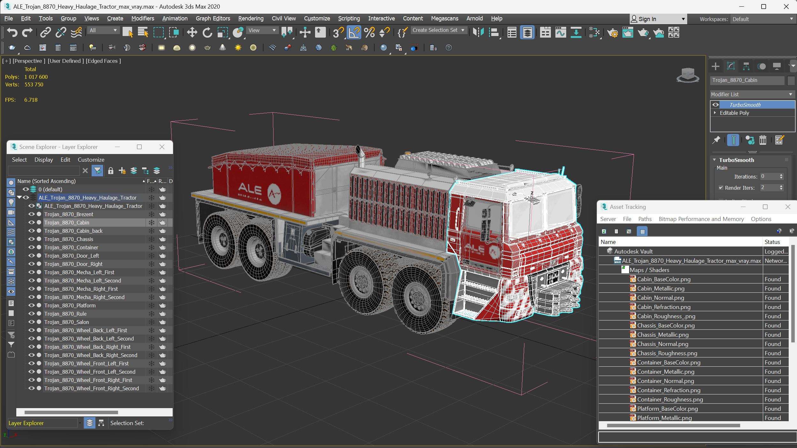Hide the Trojan_8870_Brezent object

pyautogui.click(x=31, y=214)
